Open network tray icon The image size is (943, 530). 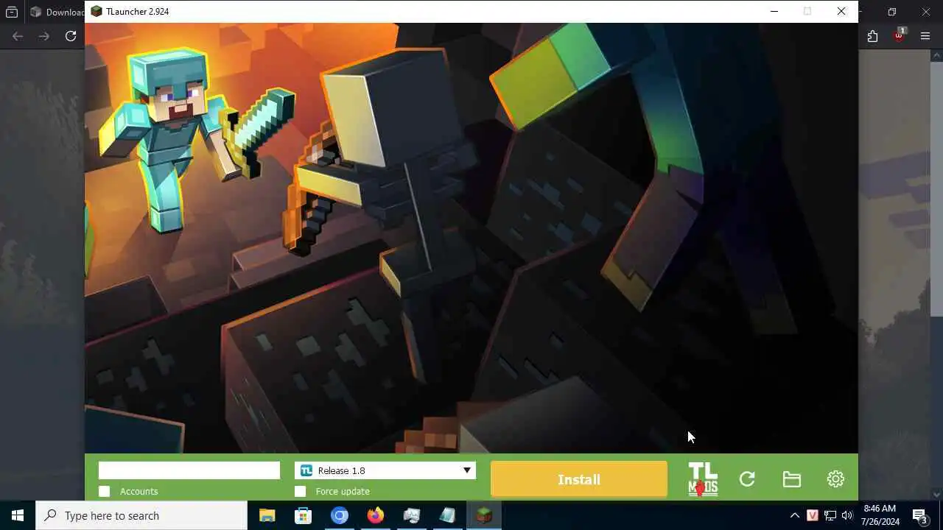pyautogui.click(x=830, y=515)
